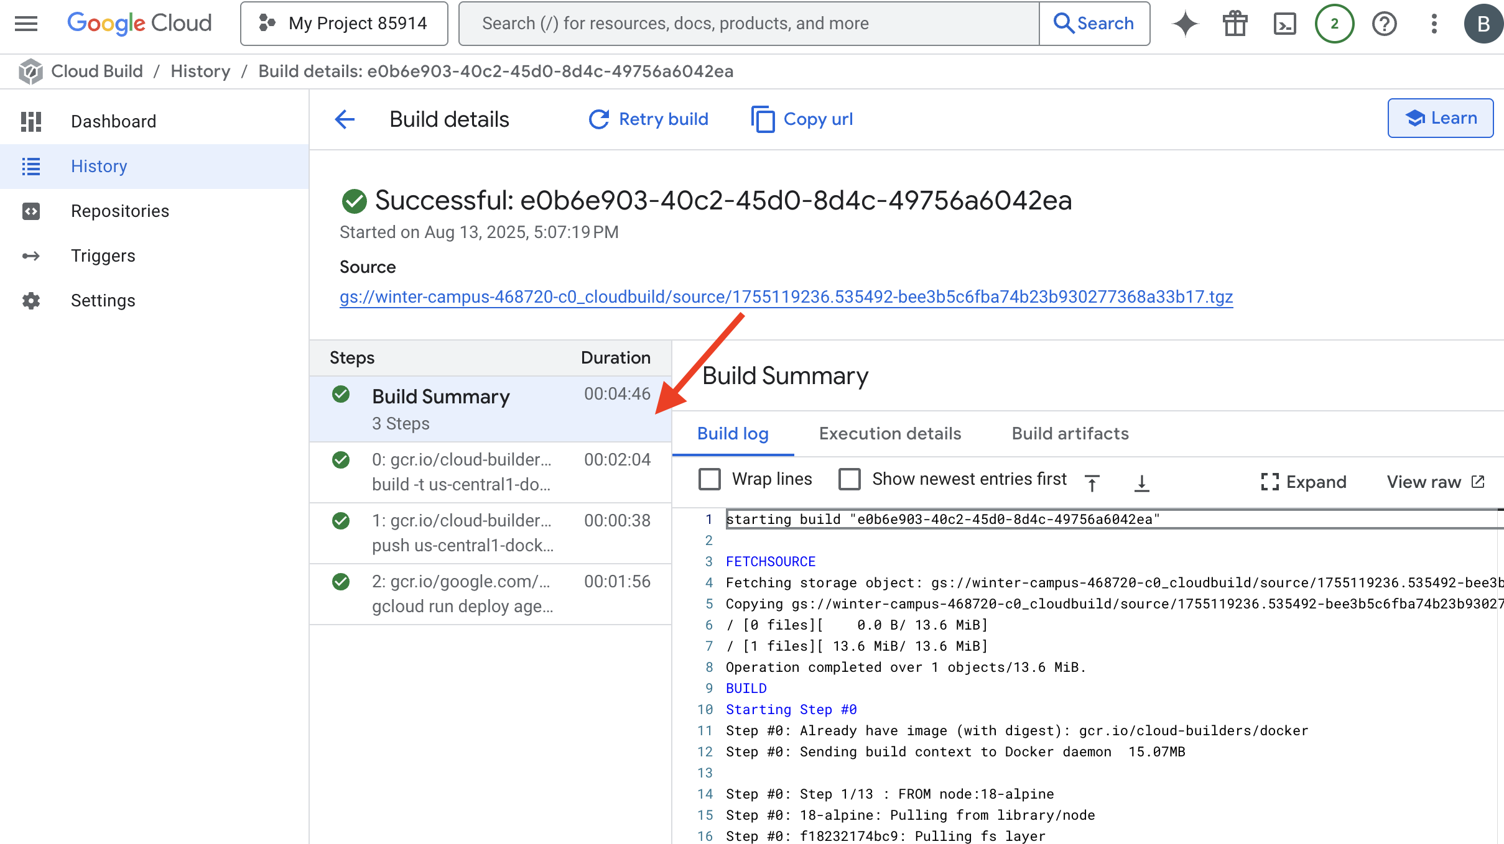Open the gs:// source tarball link
1504x844 pixels.
click(x=786, y=297)
